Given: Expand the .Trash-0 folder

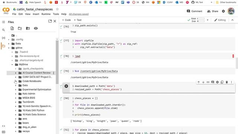Looking at the screenshot, I should [12, 52].
